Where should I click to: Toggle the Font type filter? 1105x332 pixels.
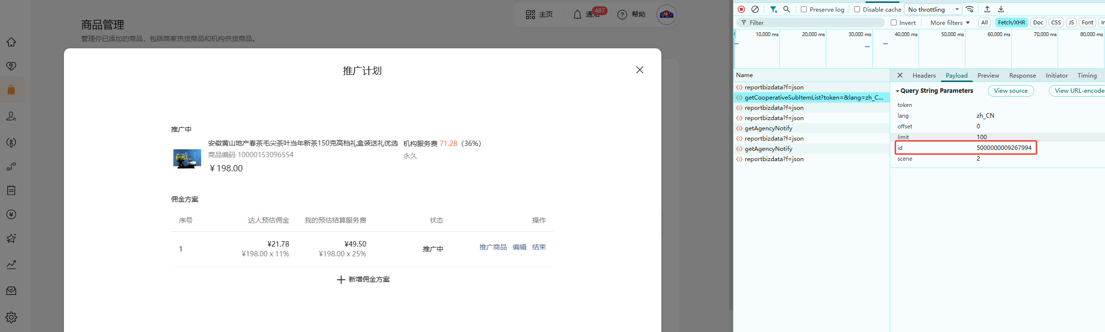click(1087, 22)
